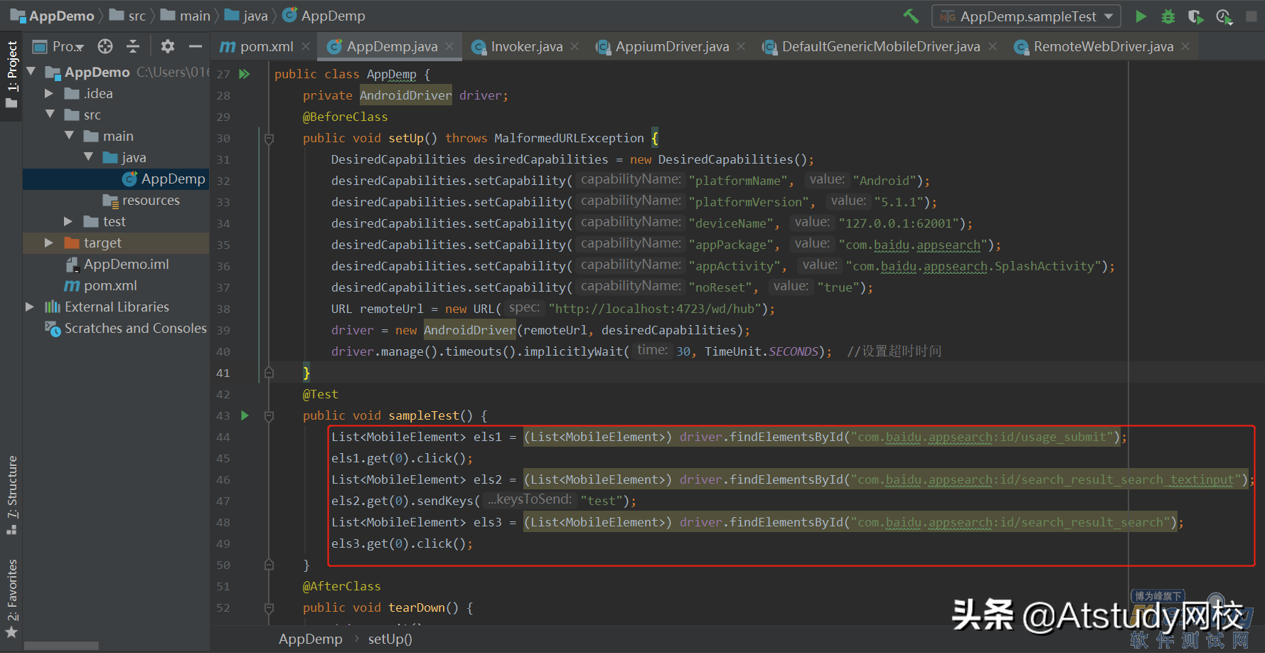Image resolution: width=1265 pixels, height=653 pixels.
Task: Fold tearDown method at line 52 gutter
Action: pos(269,608)
